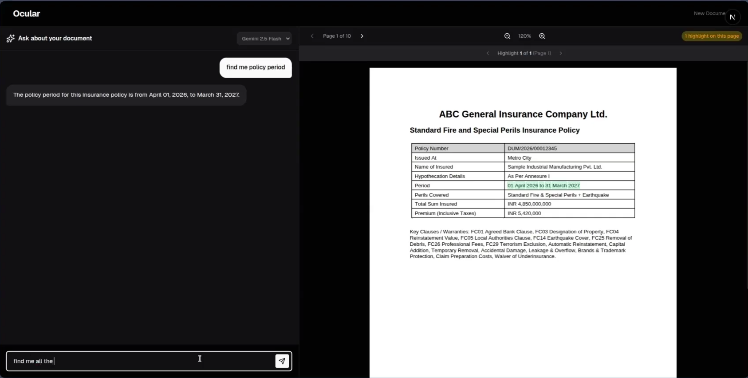The width and height of the screenshot is (748, 378).
Task: Click the Perils Covered label cell
Action: [458, 195]
